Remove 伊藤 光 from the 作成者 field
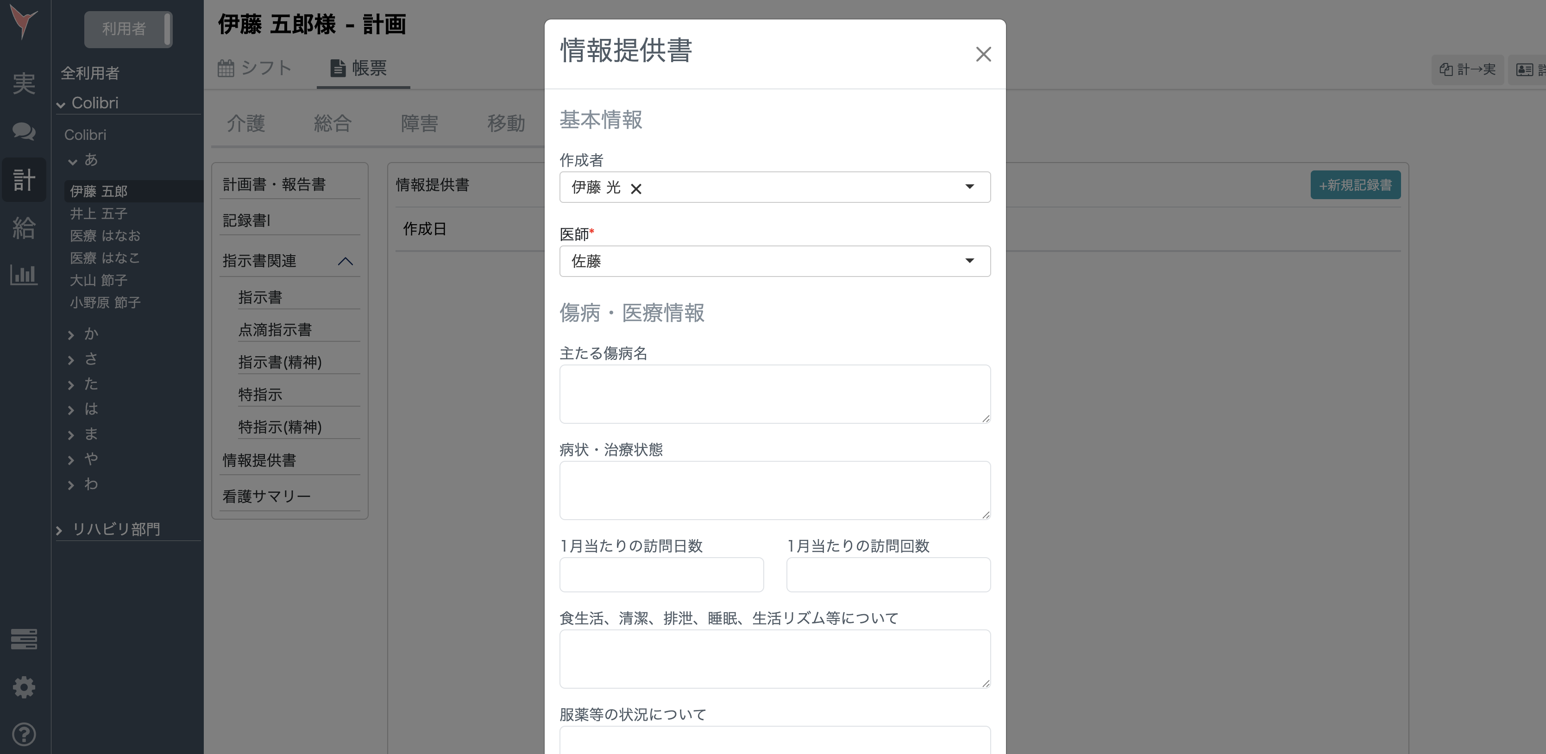Image resolution: width=1546 pixels, height=754 pixels. coord(637,188)
